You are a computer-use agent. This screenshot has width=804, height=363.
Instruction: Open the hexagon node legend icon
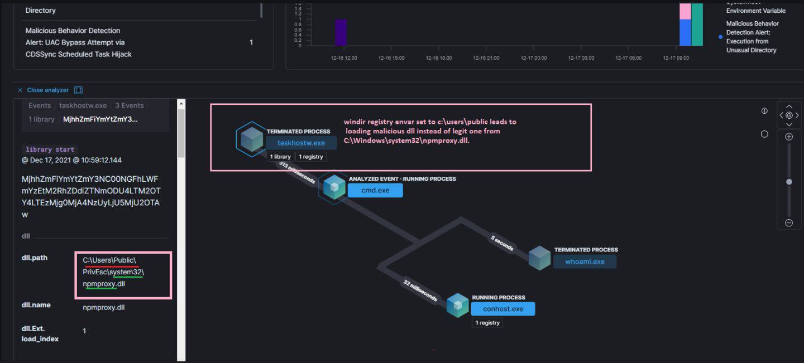click(764, 134)
